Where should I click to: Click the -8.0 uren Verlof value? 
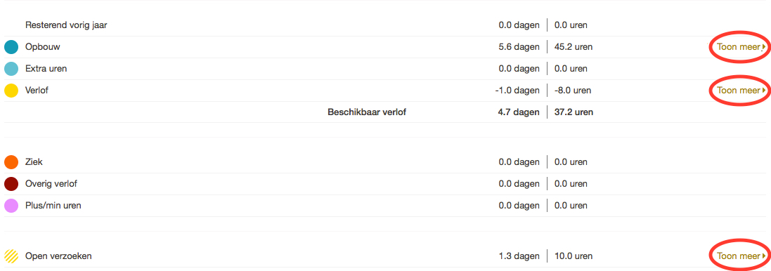coord(573,91)
